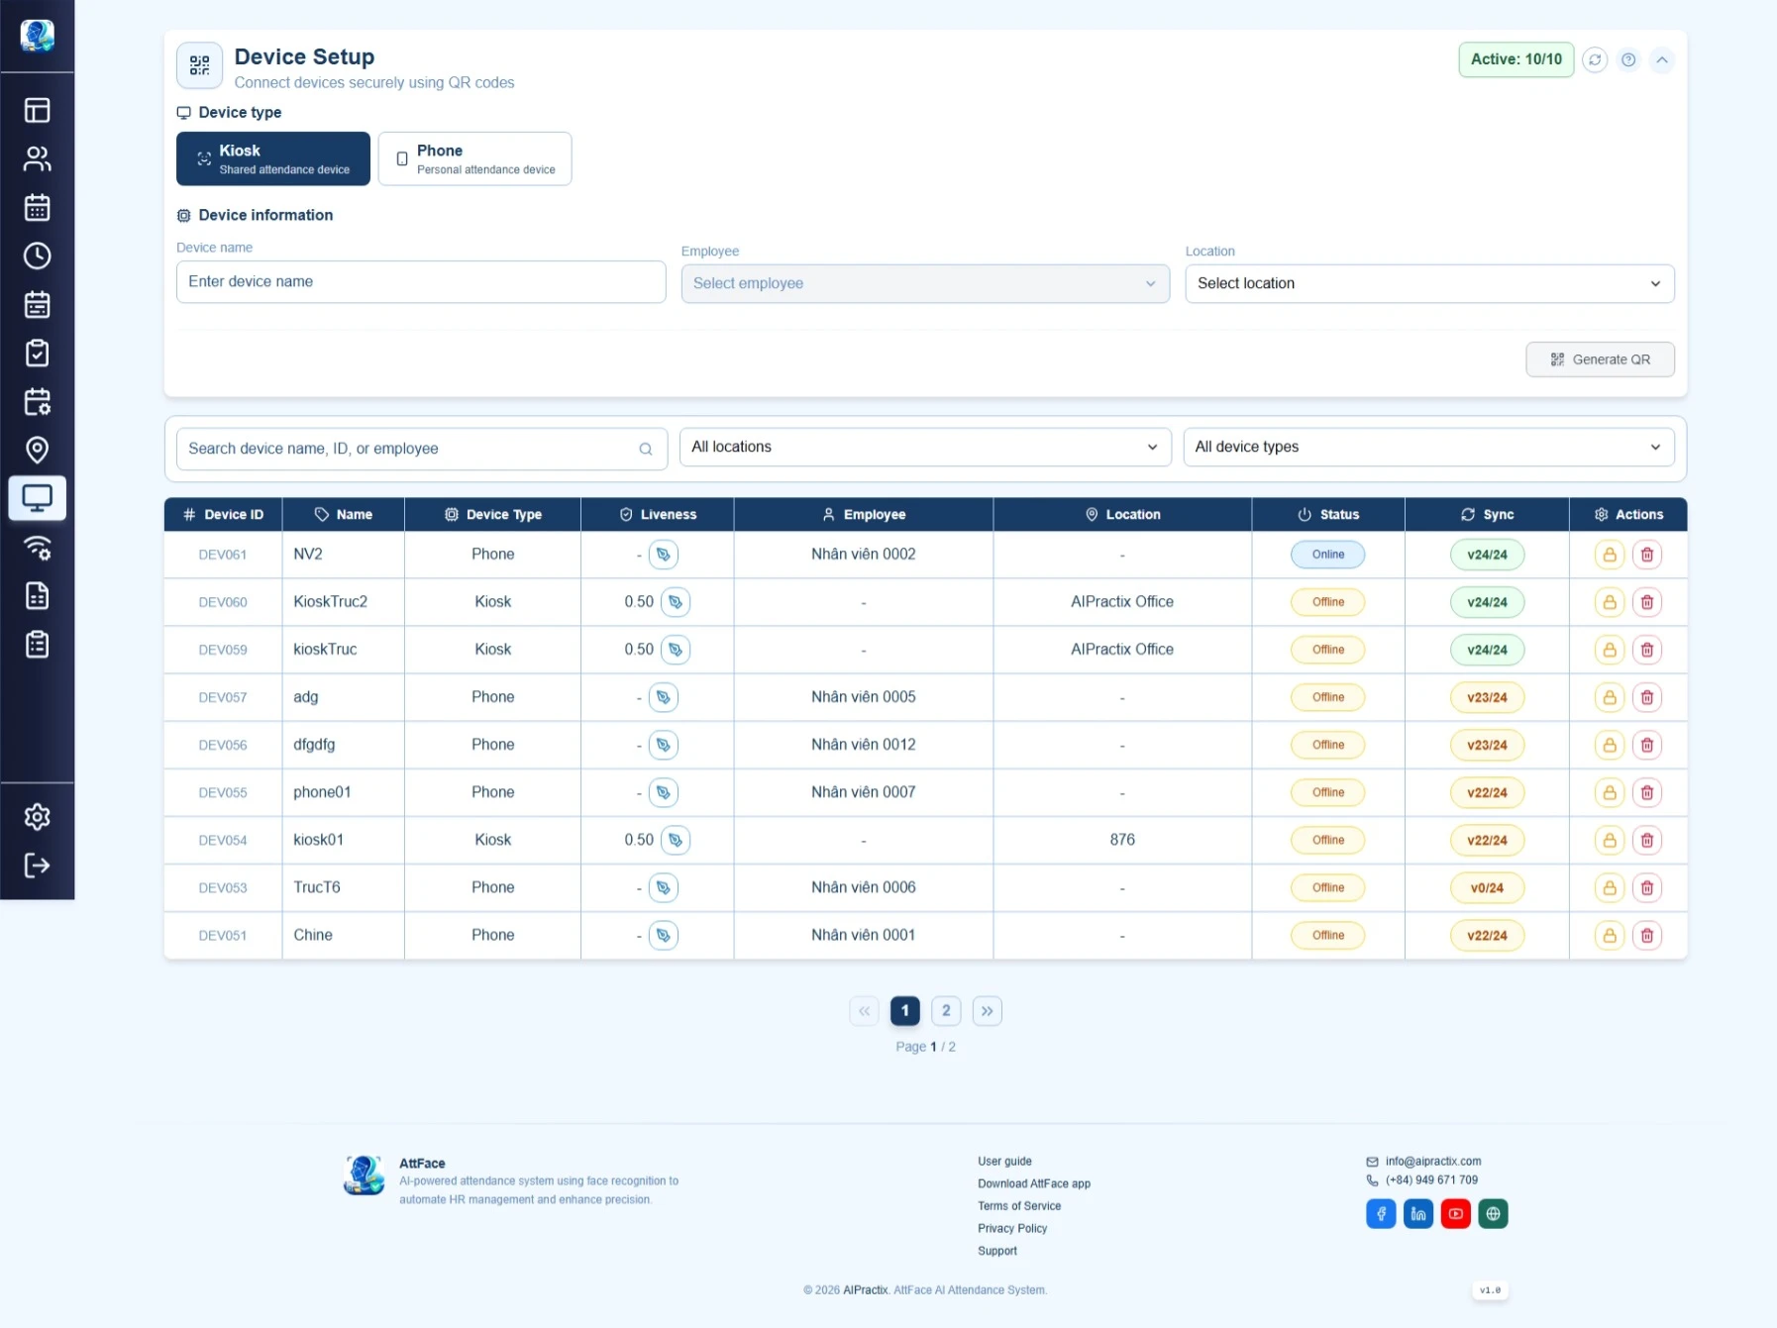This screenshot has height=1328, width=1777.
Task: Click the v0/24 sync badge for TrucT6
Action: [x=1487, y=887]
